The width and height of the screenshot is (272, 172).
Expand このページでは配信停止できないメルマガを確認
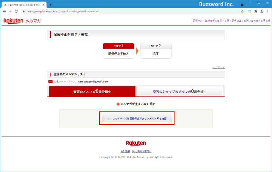click(137, 119)
